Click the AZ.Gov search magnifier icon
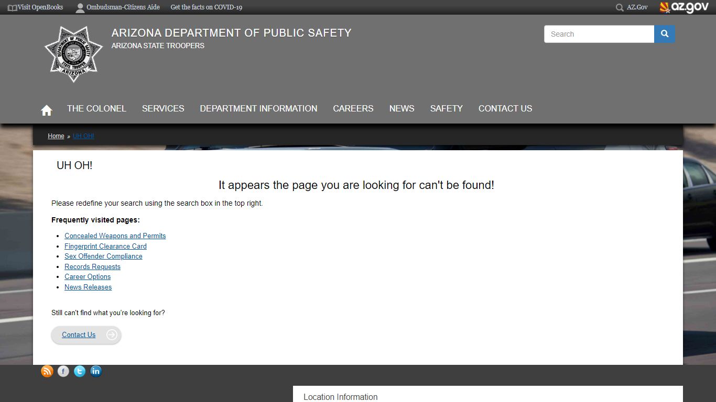Viewport: 716px width, 402px height. click(620, 7)
